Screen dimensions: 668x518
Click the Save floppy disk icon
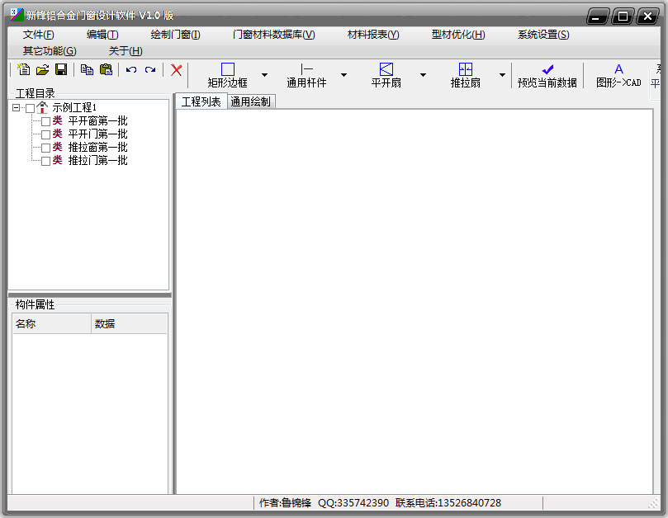[61, 69]
